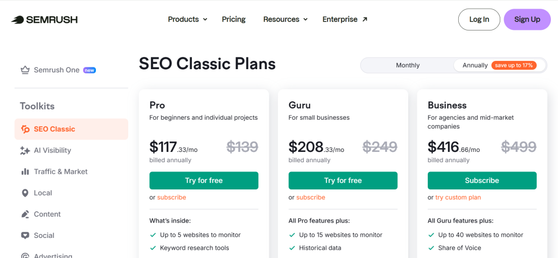The image size is (558, 258).
Task: Open Semrush One crown icon
Action: pos(25,70)
